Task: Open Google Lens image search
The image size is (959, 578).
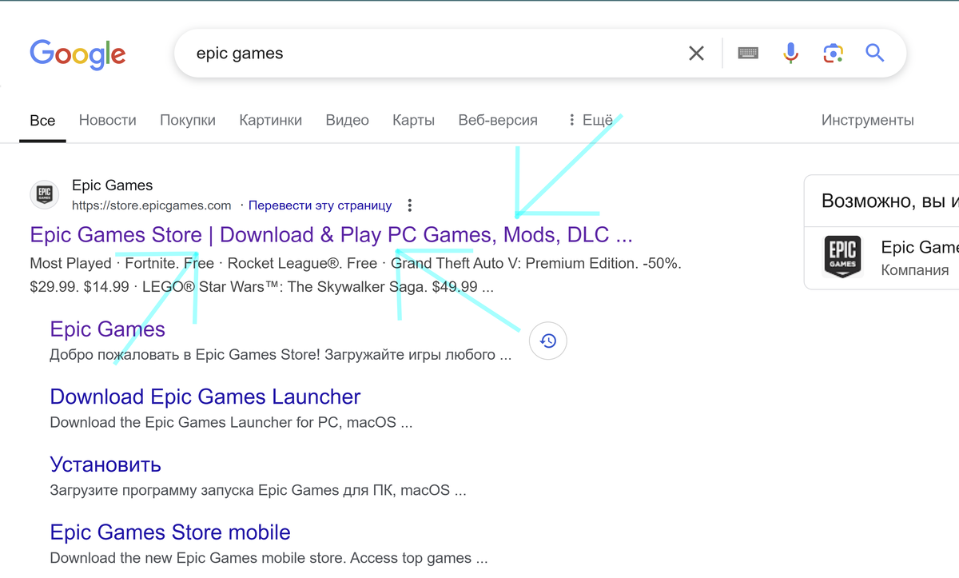Action: click(833, 54)
